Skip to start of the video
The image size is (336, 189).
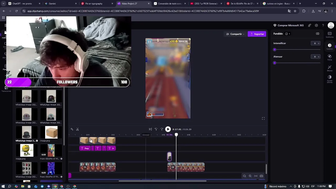click(x=150, y=129)
